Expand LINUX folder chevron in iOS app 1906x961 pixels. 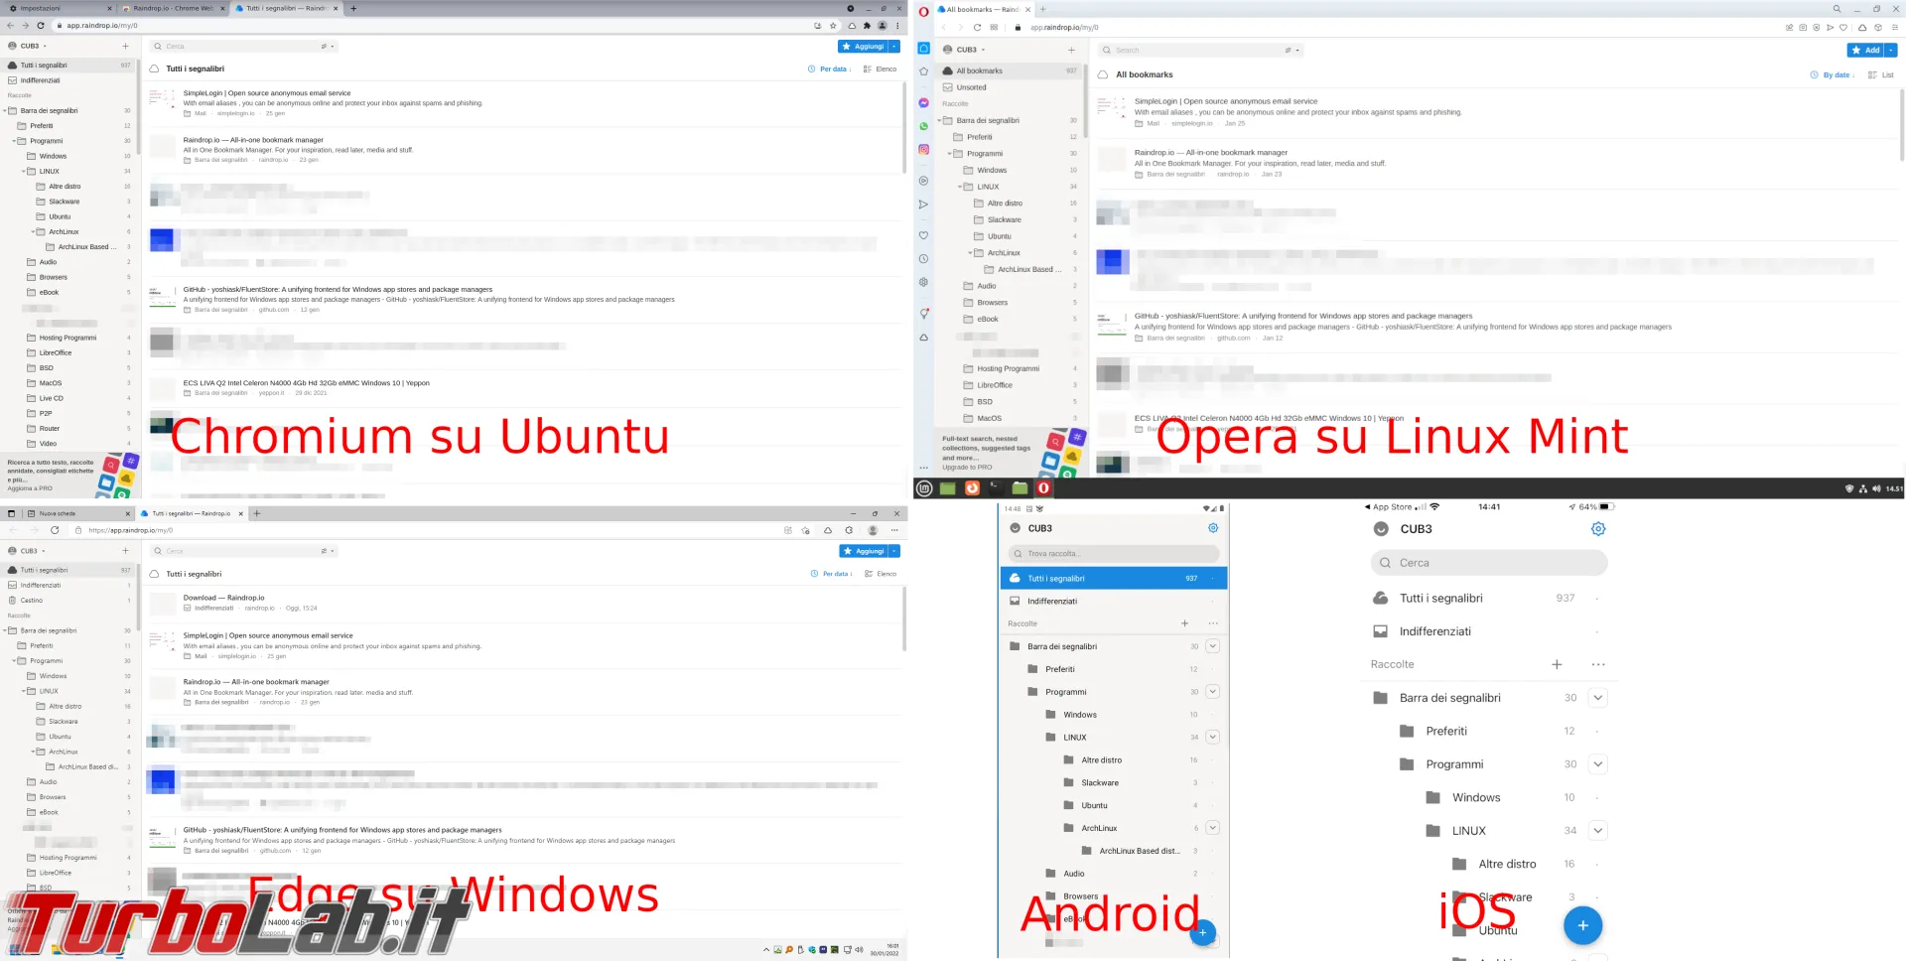coord(1597,830)
